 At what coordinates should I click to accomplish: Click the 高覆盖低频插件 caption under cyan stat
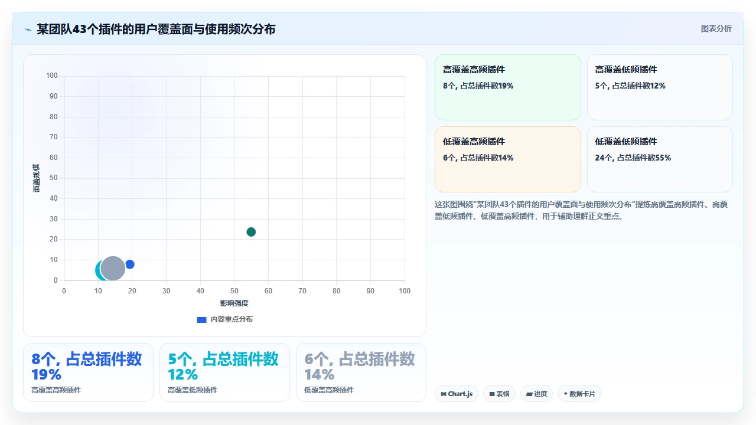tap(193, 390)
